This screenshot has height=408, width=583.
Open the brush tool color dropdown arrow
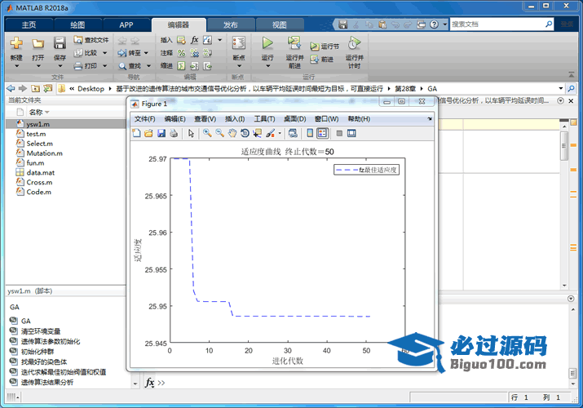(x=280, y=133)
